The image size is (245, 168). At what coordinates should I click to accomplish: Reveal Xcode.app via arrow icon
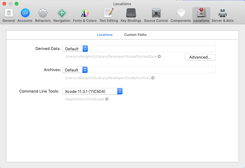point(107,99)
